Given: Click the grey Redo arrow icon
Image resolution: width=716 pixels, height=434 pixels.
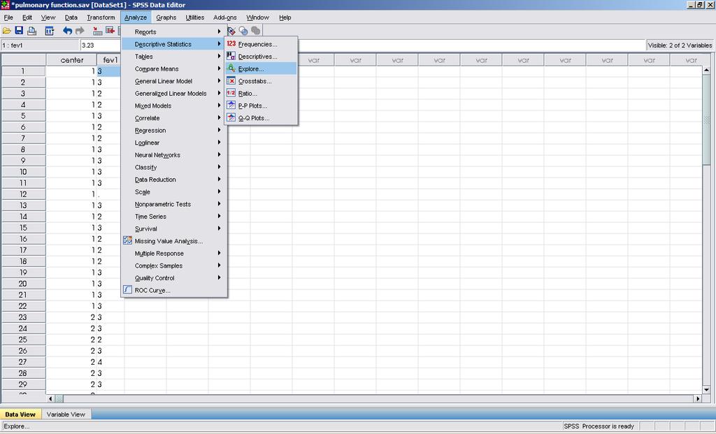Looking at the screenshot, I should coord(80,31).
